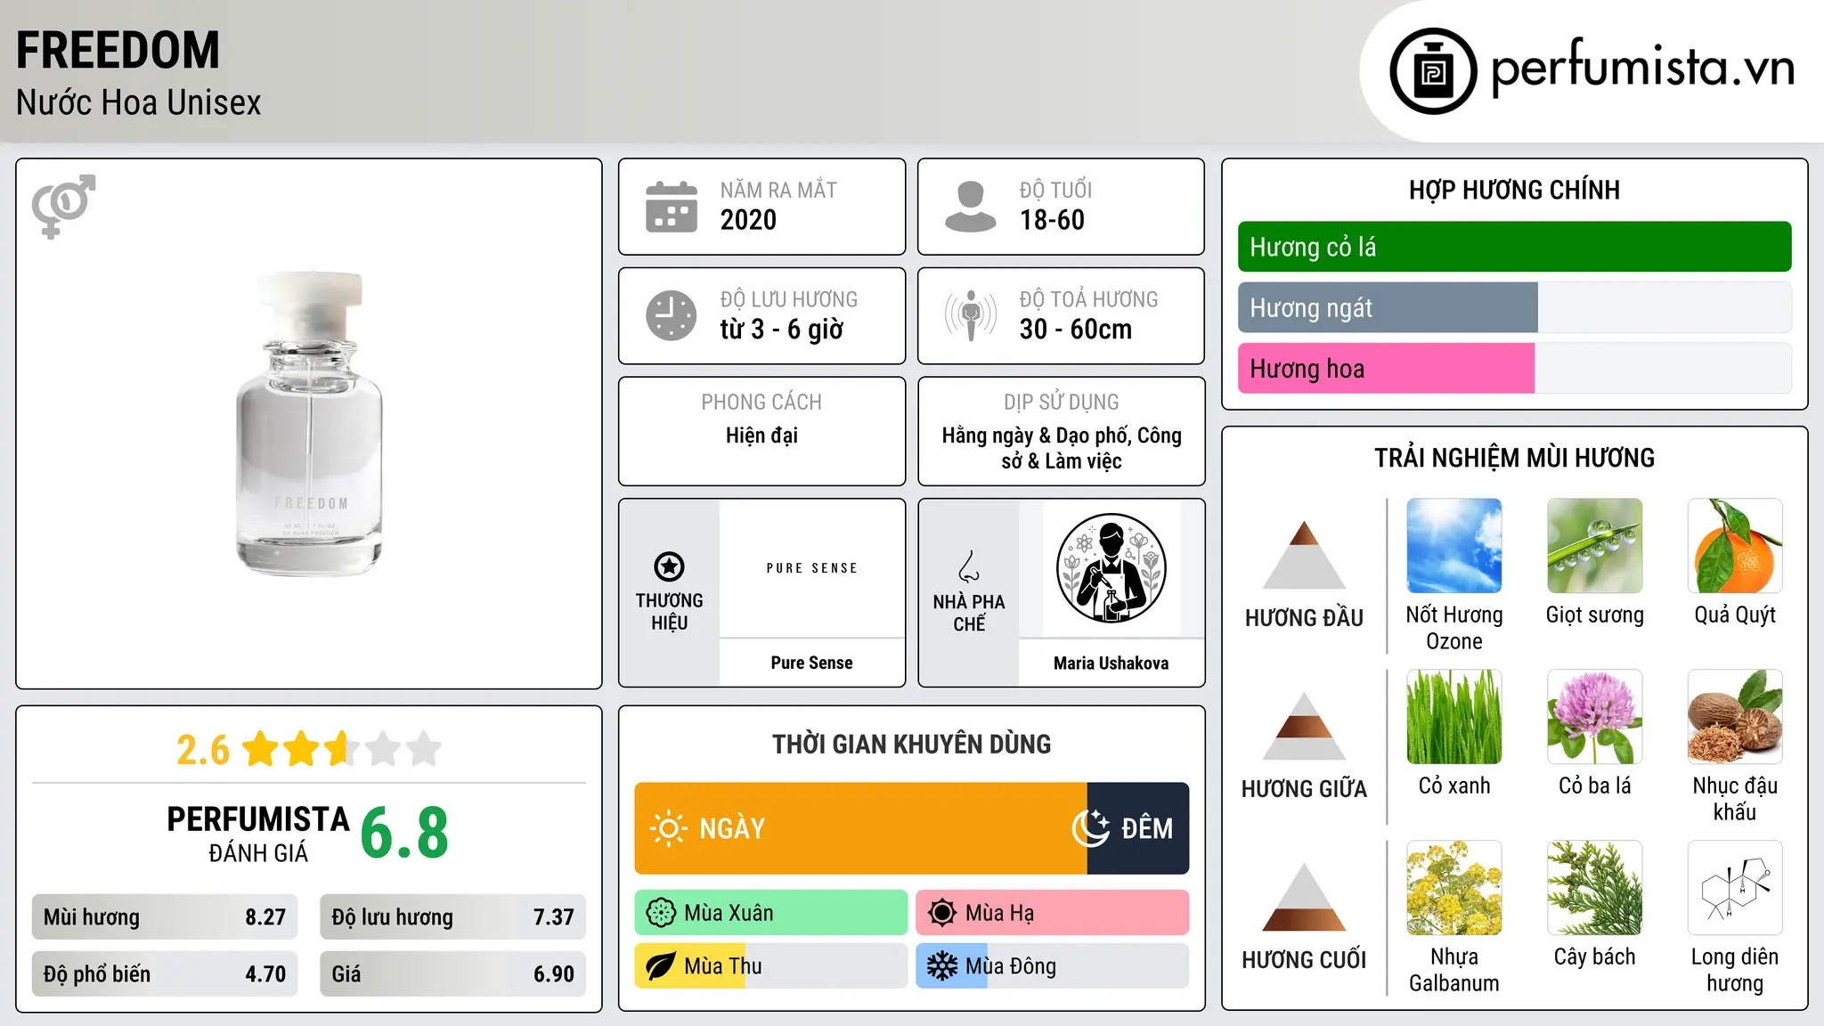This screenshot has height=1026, width=1824.
Task: Click the Pure Sense brand name link
Action: 812,663
